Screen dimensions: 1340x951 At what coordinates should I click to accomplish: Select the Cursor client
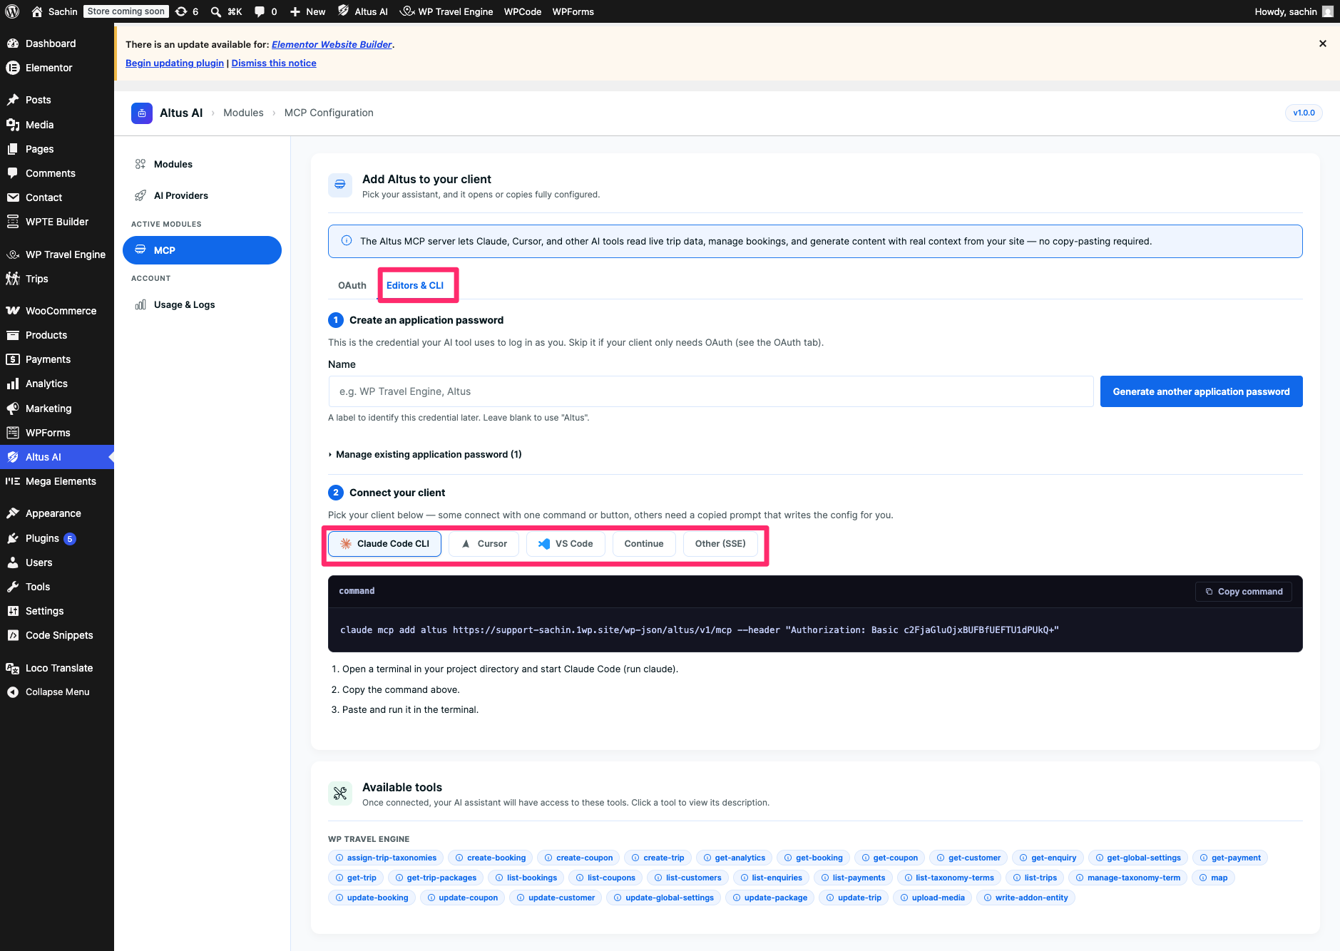pos(484,543)
